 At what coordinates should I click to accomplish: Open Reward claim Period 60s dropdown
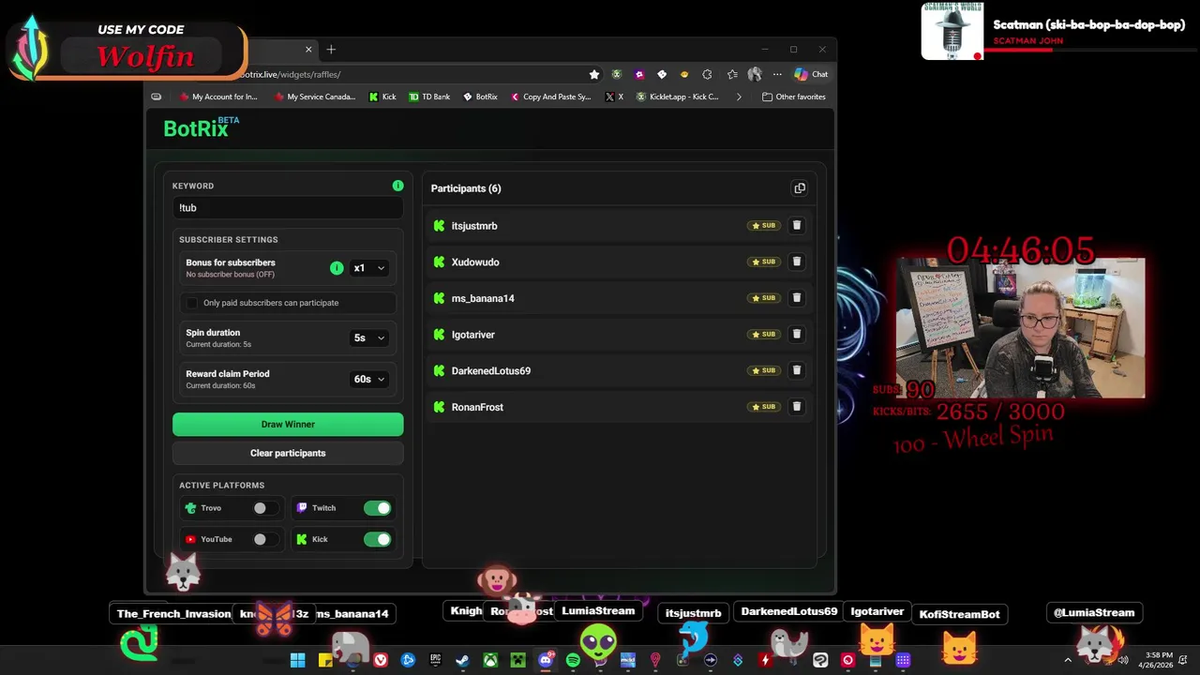(369, 379)
